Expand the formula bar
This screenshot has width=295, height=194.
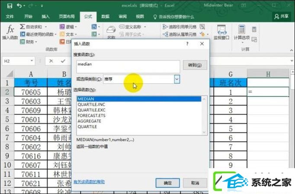tap(292, 61)
